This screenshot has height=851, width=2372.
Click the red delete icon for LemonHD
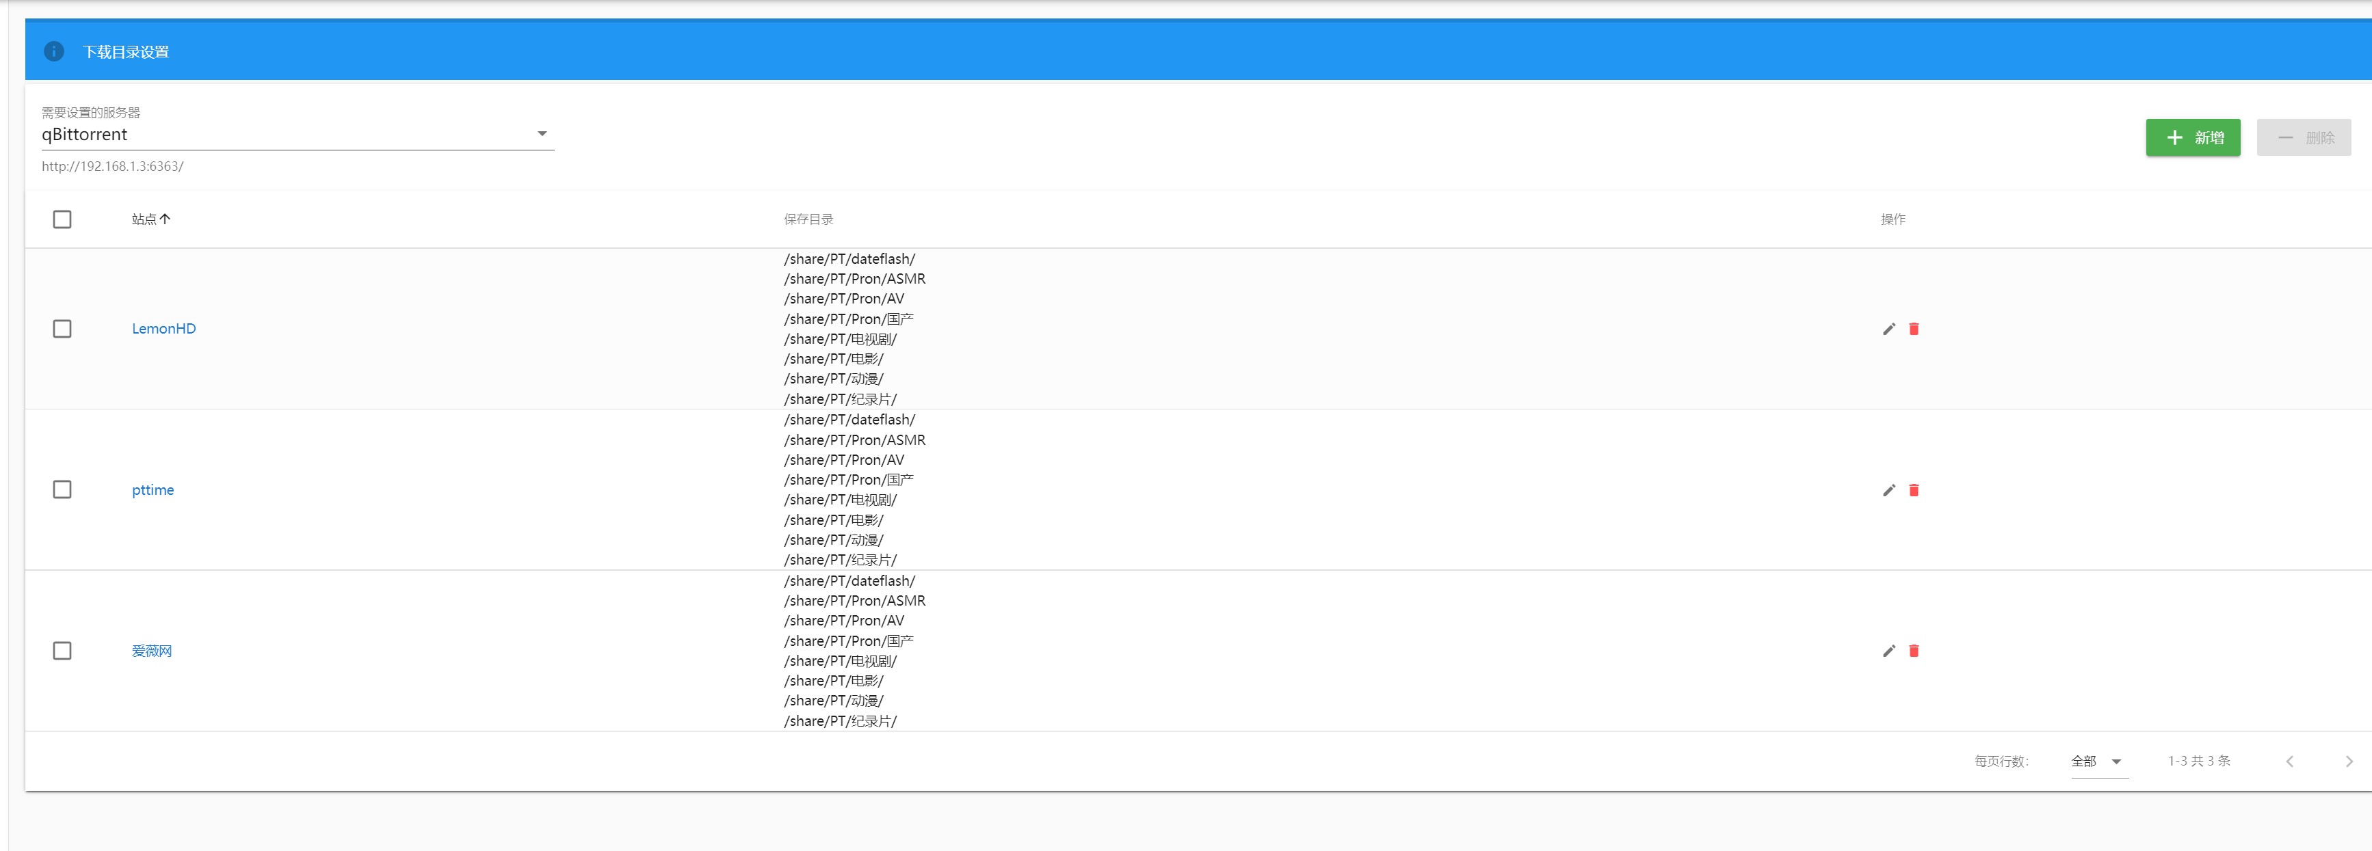coord(1914,329)
